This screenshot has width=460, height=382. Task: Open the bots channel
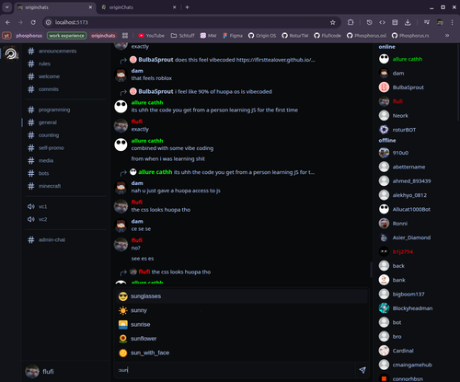pos(65,173)
